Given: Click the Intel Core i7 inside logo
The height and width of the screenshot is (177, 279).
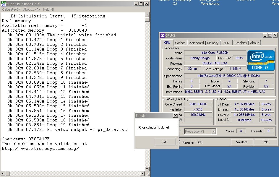Looking at the screenshot, I should (261, 61).
